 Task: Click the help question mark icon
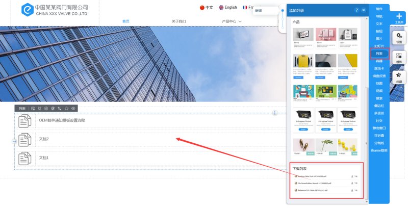356,10
